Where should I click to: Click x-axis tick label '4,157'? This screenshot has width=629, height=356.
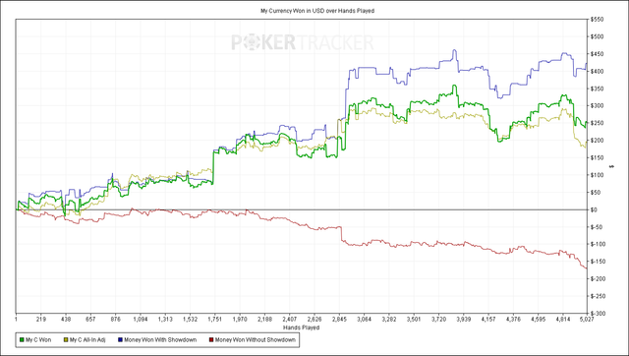pos(488,320)
